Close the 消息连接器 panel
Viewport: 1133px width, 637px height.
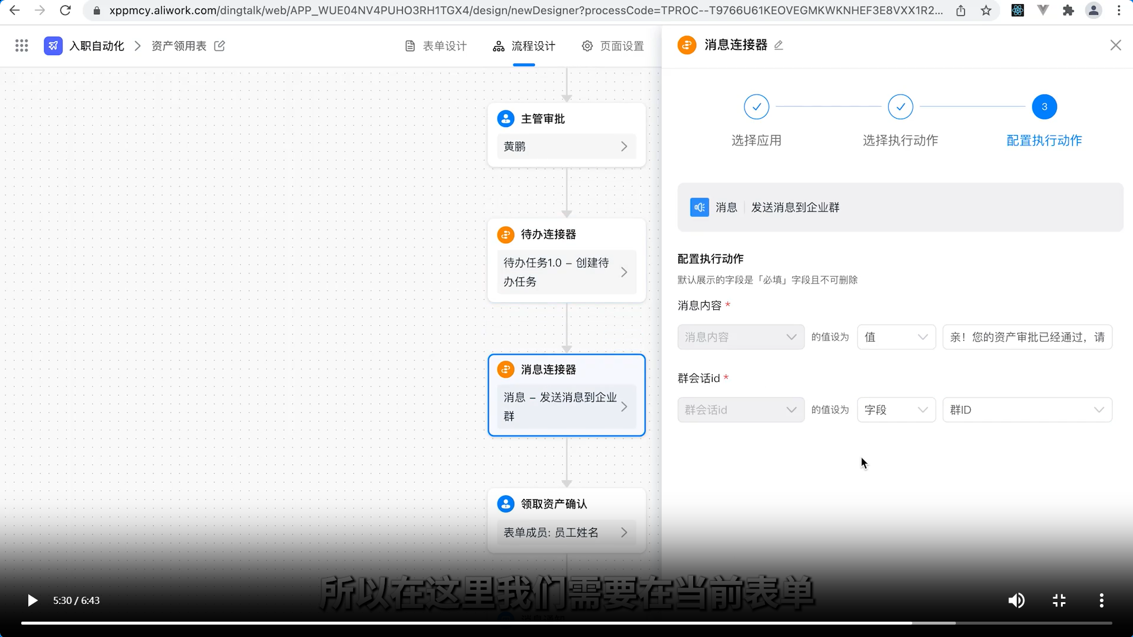coord(1115,45)
